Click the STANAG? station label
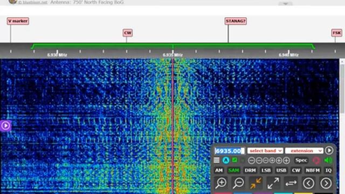345x194 pixels. coord(236,21)
